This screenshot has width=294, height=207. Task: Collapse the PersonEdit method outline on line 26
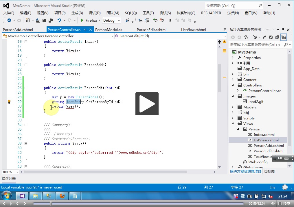[26, 88]
